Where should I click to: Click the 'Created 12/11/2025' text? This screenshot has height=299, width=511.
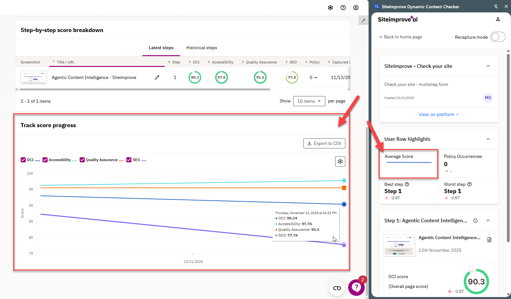click(399, 98)
